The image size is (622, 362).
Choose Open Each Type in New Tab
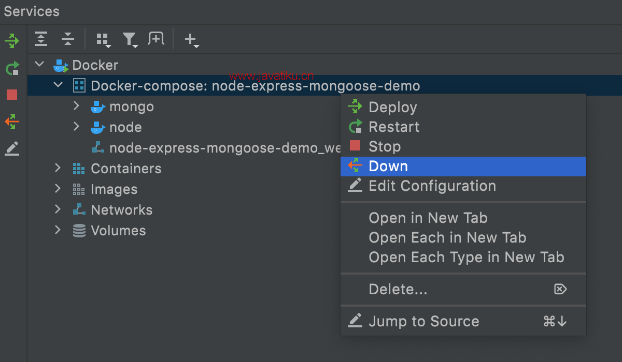(463, 257)
